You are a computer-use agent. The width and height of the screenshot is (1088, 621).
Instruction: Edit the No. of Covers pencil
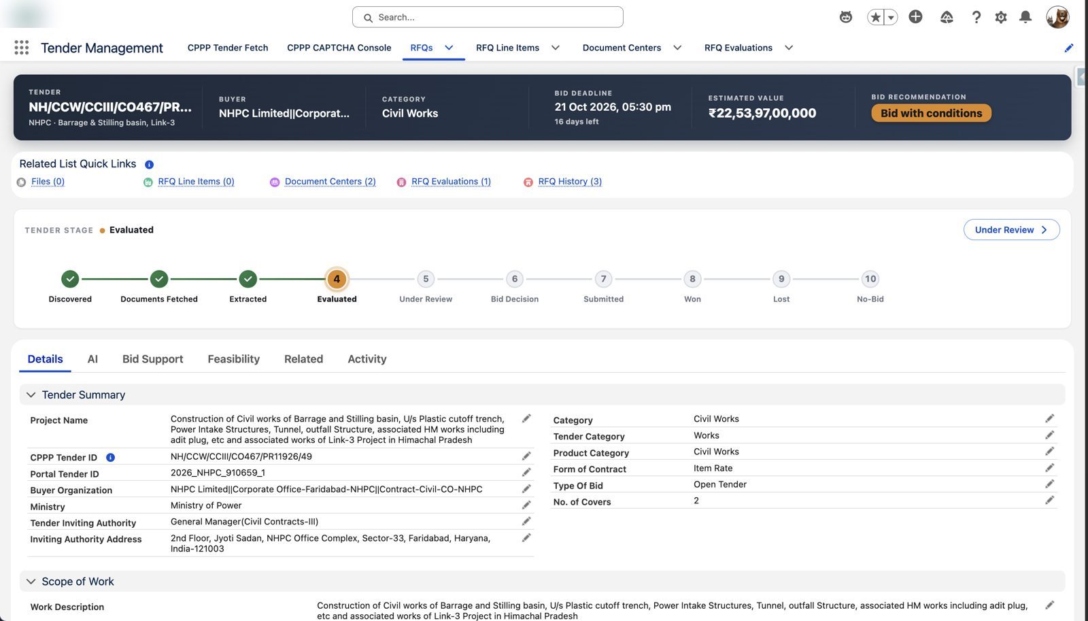[x=1049, y=501]
